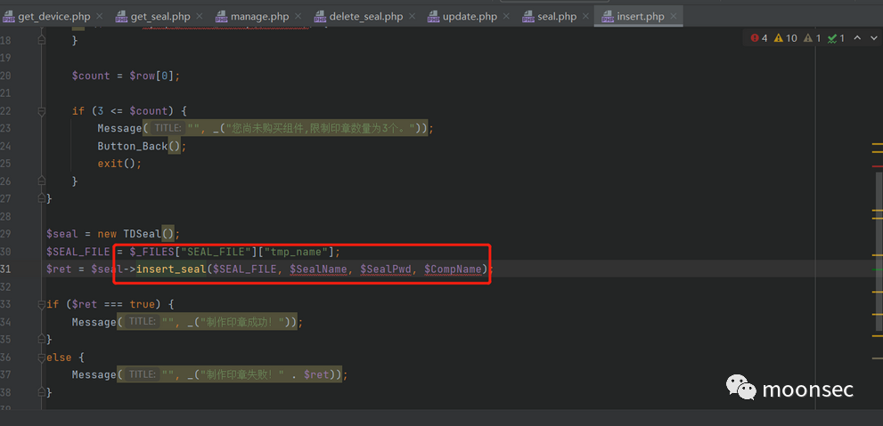Image resolution: width=883 pixels, height=426 pixels.
Task: Close the update.php tab
Action: (507, 17)
